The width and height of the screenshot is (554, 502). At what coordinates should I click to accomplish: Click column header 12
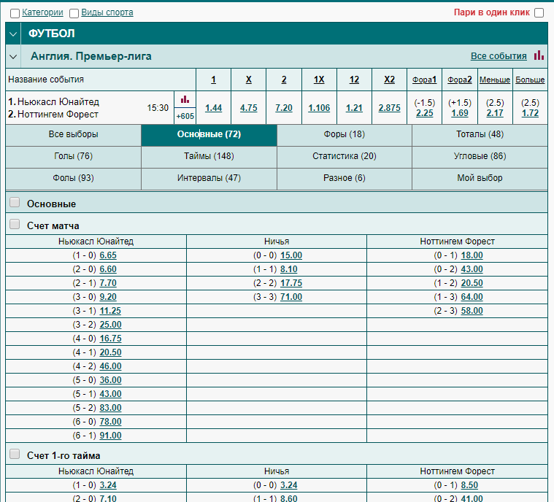[355, 80]
